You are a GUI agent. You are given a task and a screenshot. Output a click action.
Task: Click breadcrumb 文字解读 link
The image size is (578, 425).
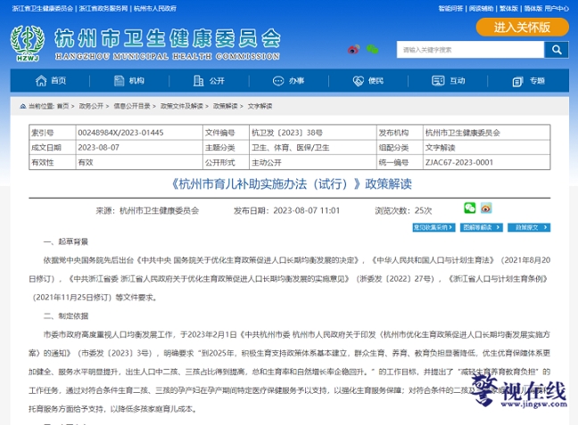tap(260, 106)
